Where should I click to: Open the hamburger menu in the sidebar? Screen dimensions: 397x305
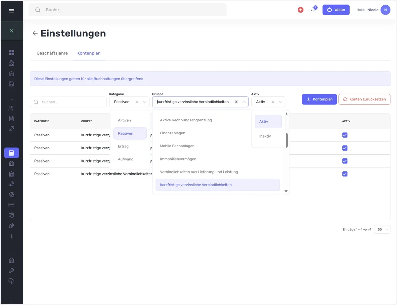pos(12,11)
